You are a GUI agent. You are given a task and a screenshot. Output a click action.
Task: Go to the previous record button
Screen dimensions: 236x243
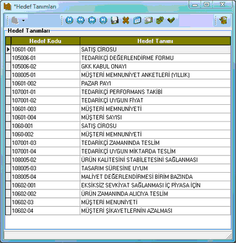(x=81, y=20)
